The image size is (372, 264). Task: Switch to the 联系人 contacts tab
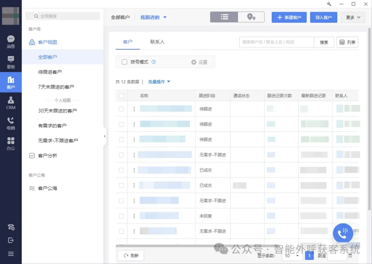point(157,42)
